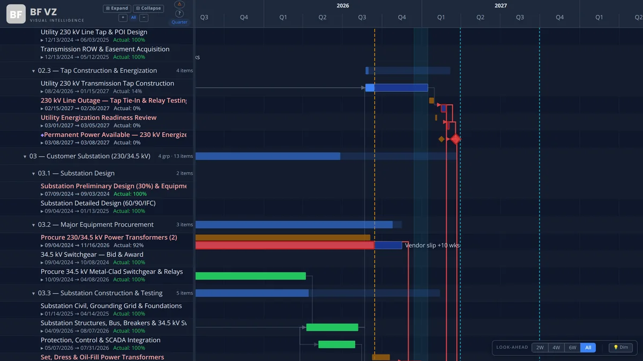Screen dimensions: 643x361
Task: Click 'Actual: 14%' on Tap Construction
Action: [128, 91]
